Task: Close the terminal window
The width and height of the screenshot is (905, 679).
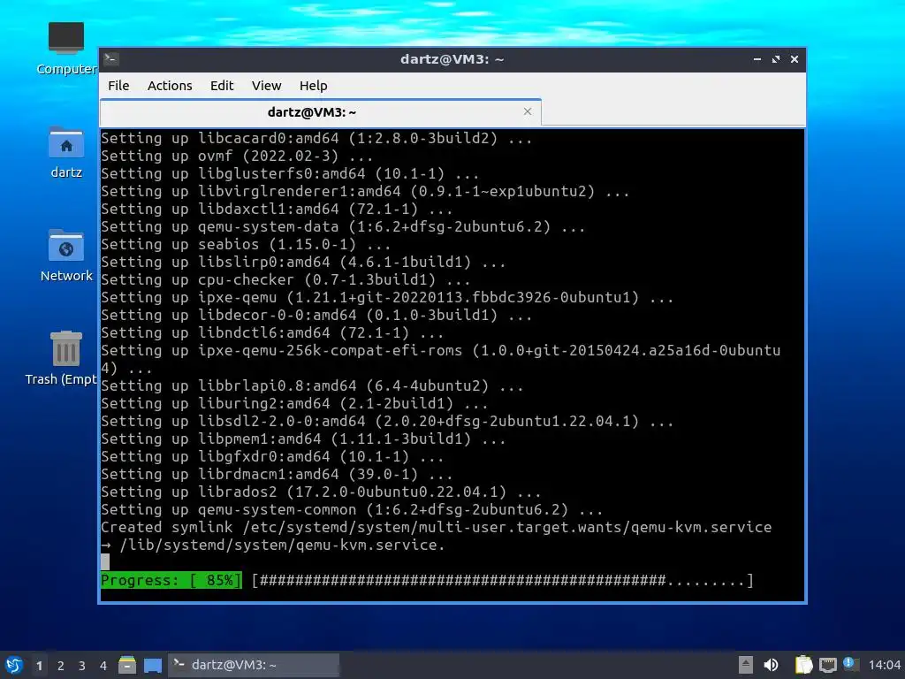Action: click(x=795, y=59)
